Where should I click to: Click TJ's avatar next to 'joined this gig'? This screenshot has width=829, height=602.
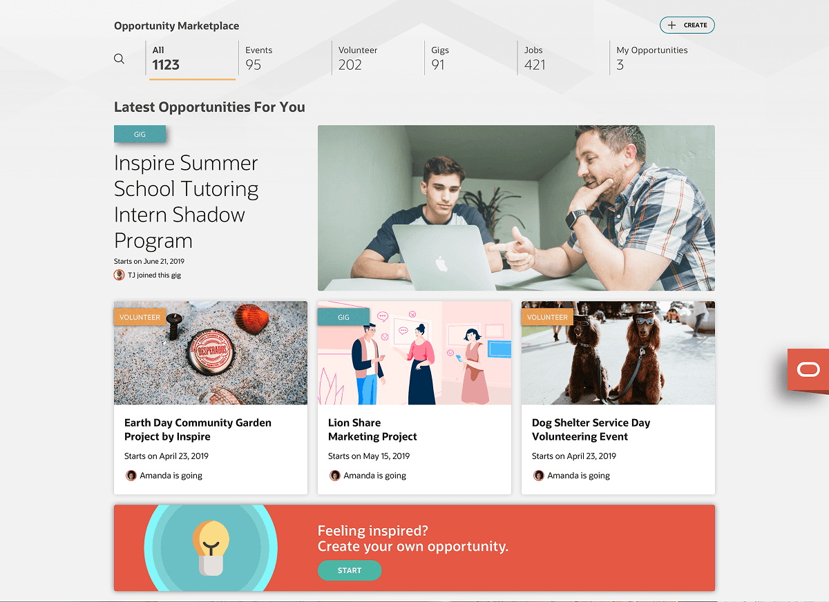(119, 275)
